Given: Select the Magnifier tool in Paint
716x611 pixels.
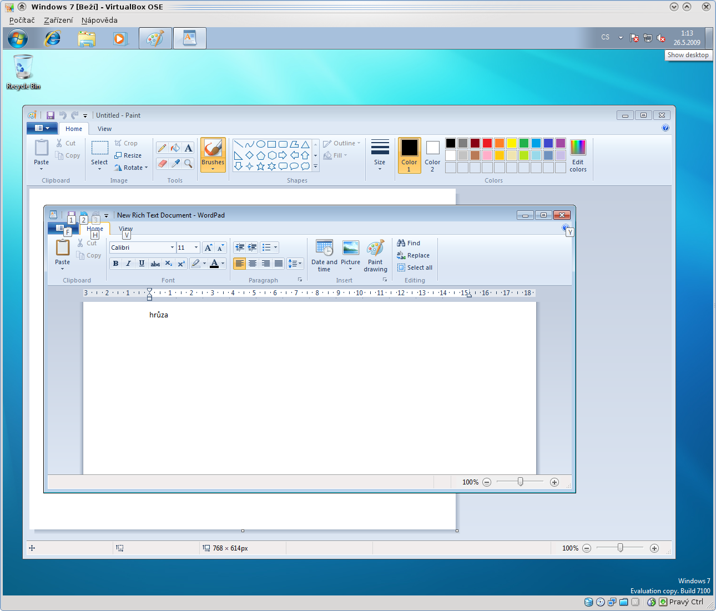Looking at the screenshot, I should coord(189,163).
